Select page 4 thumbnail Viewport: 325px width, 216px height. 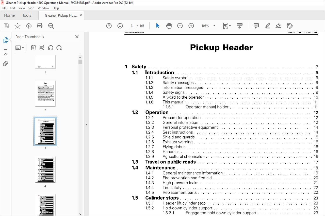pos(45,169)
